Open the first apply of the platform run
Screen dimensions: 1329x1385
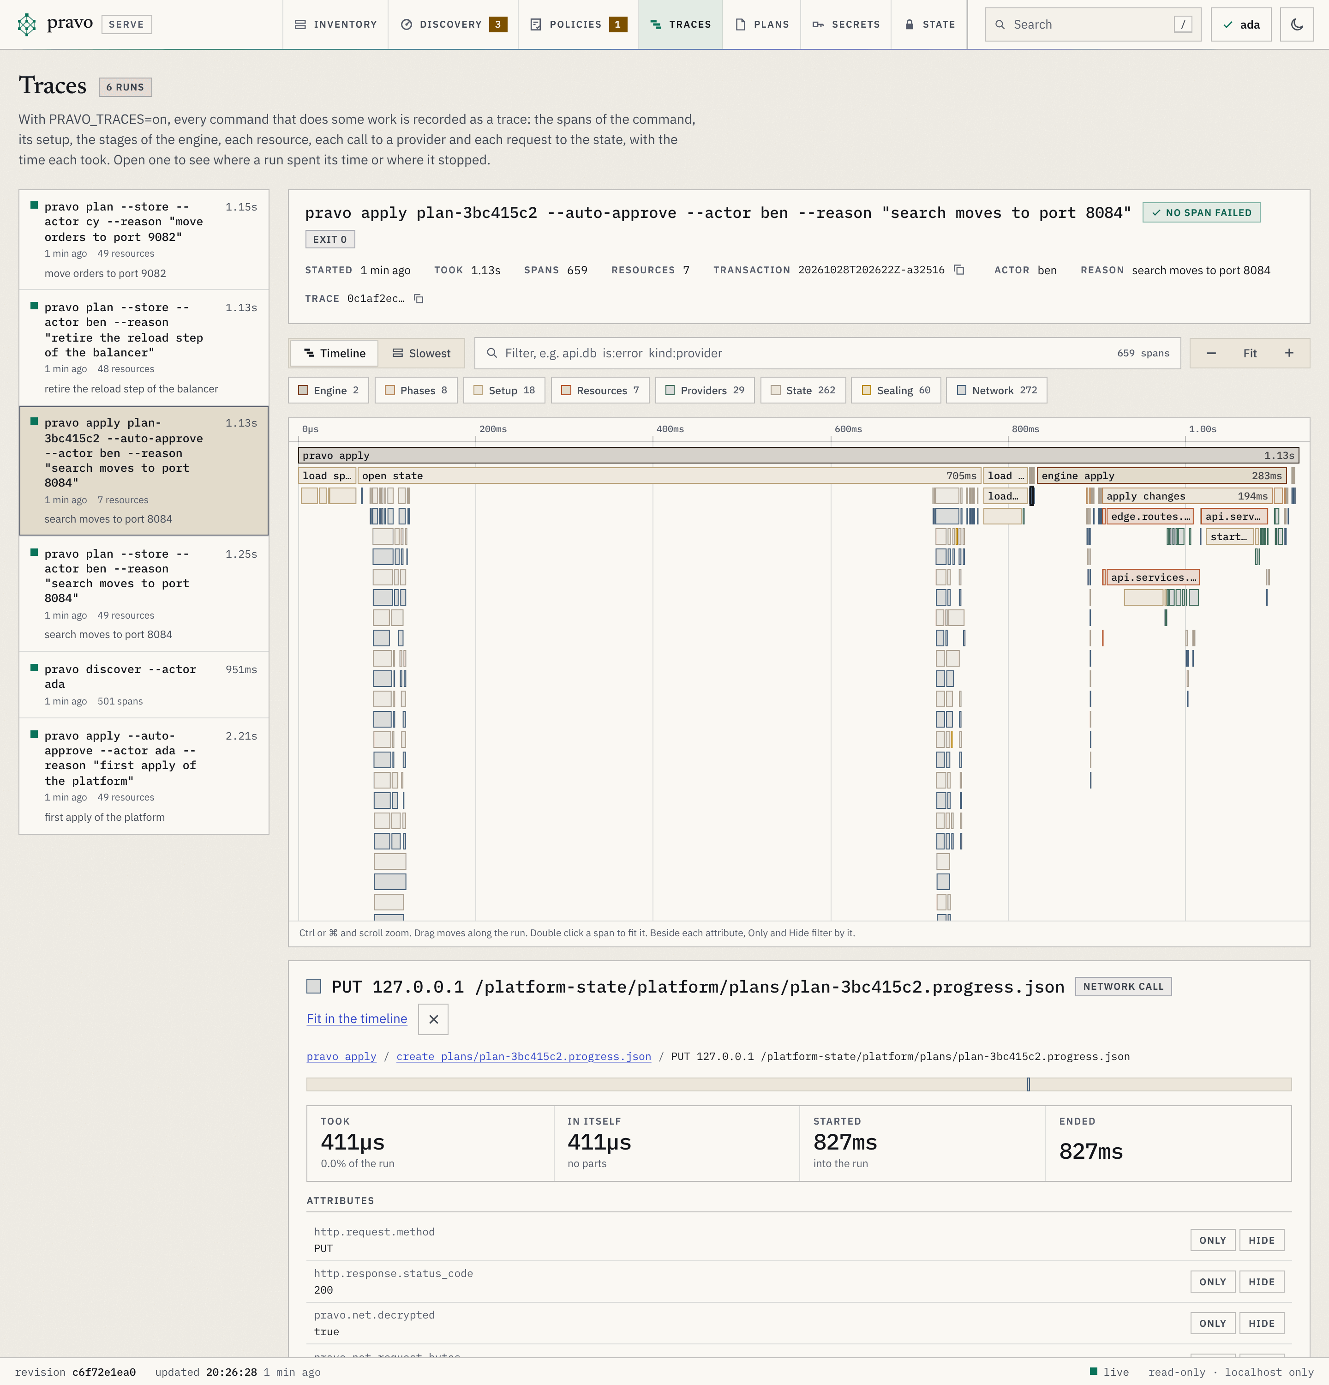click(x=144, y=776)
